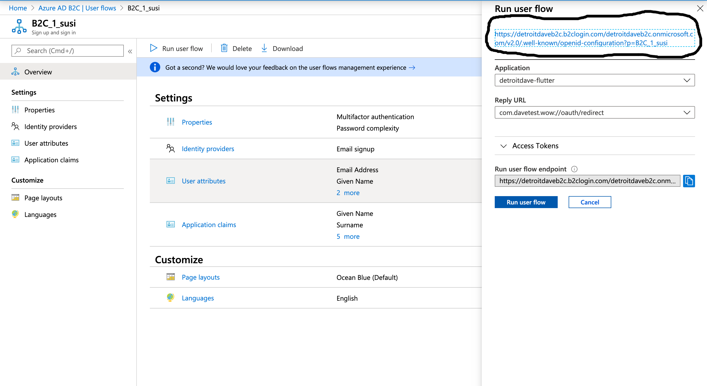Image resolution: width=707 pixels, height=386 pixels.
Task: Click the User attributes card icon in sidebar
Action: tap(15, 143)
